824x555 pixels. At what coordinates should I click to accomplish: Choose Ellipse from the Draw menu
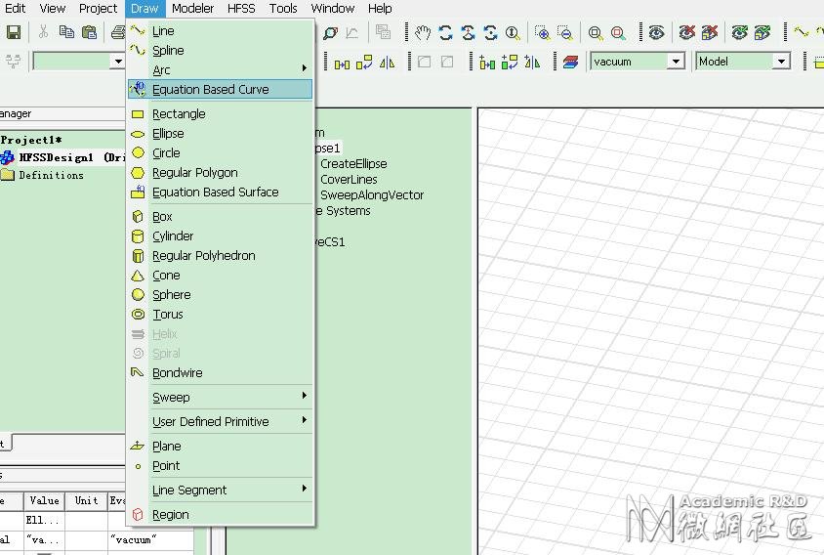[x=221, y=134]
